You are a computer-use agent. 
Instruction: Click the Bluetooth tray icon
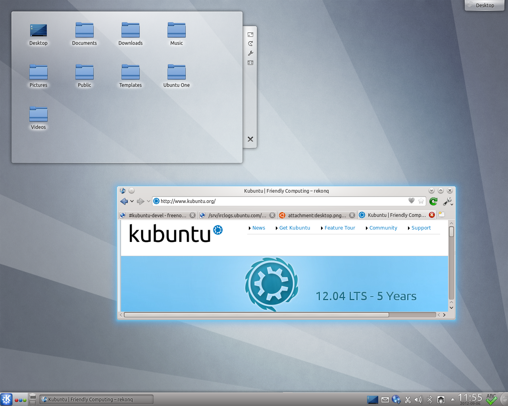429,400
